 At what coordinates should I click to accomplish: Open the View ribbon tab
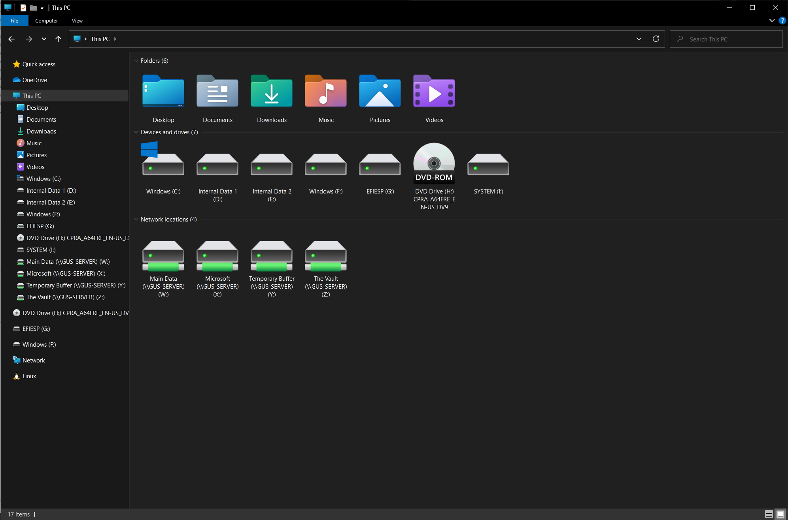pyautogui.click(x=77, y=21)
